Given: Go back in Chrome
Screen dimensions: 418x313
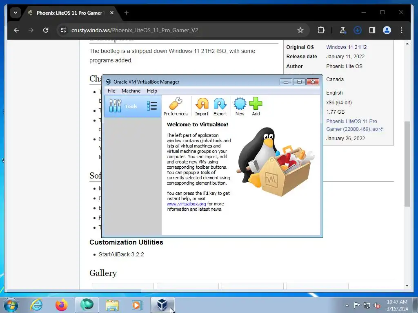Looking at the screenshot, I should [16, 30].
